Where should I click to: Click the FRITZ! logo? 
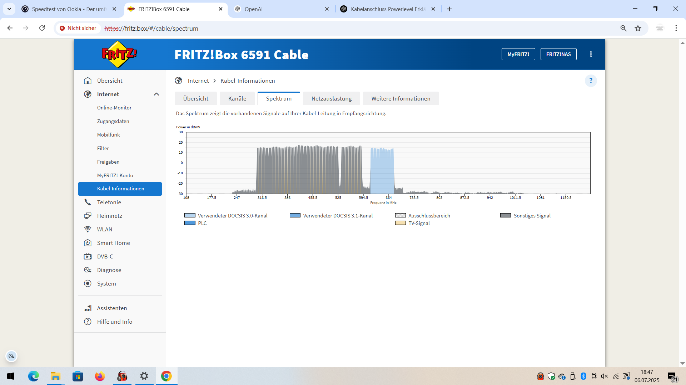(x=119, y=54)
